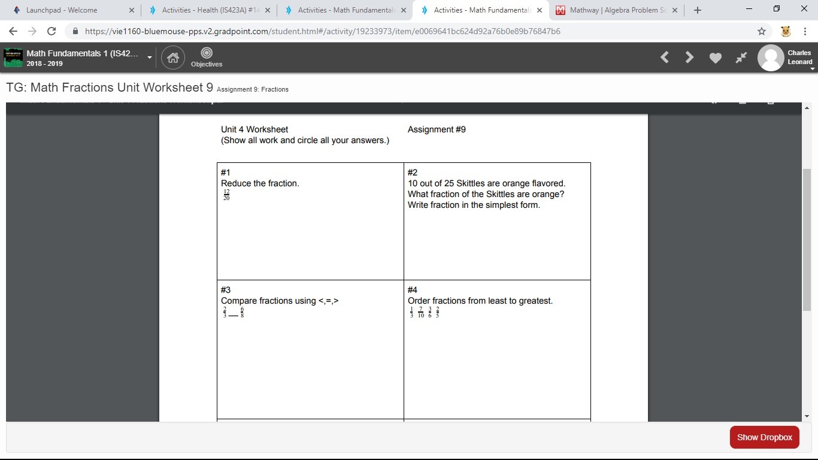This screenshot has height=460, width=818.
Task: Reload the current page
Action: (x=51, y=31)
